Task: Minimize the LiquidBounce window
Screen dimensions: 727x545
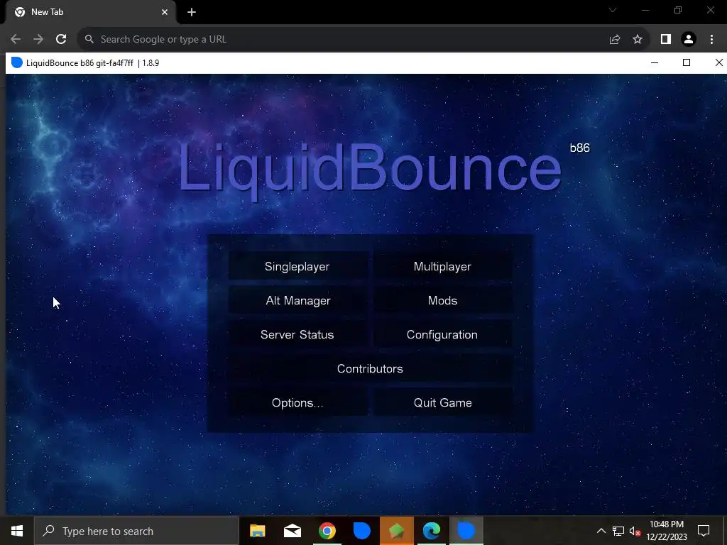Action: tap(655, 62)
